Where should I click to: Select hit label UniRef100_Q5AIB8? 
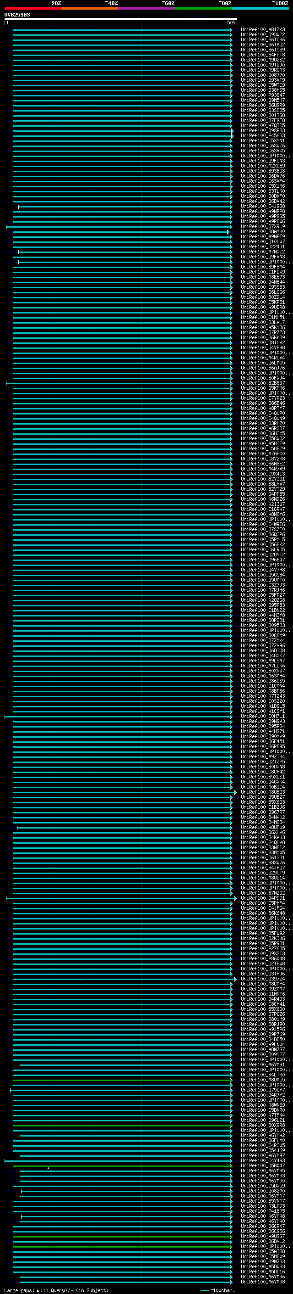(x=263, y=1251)
